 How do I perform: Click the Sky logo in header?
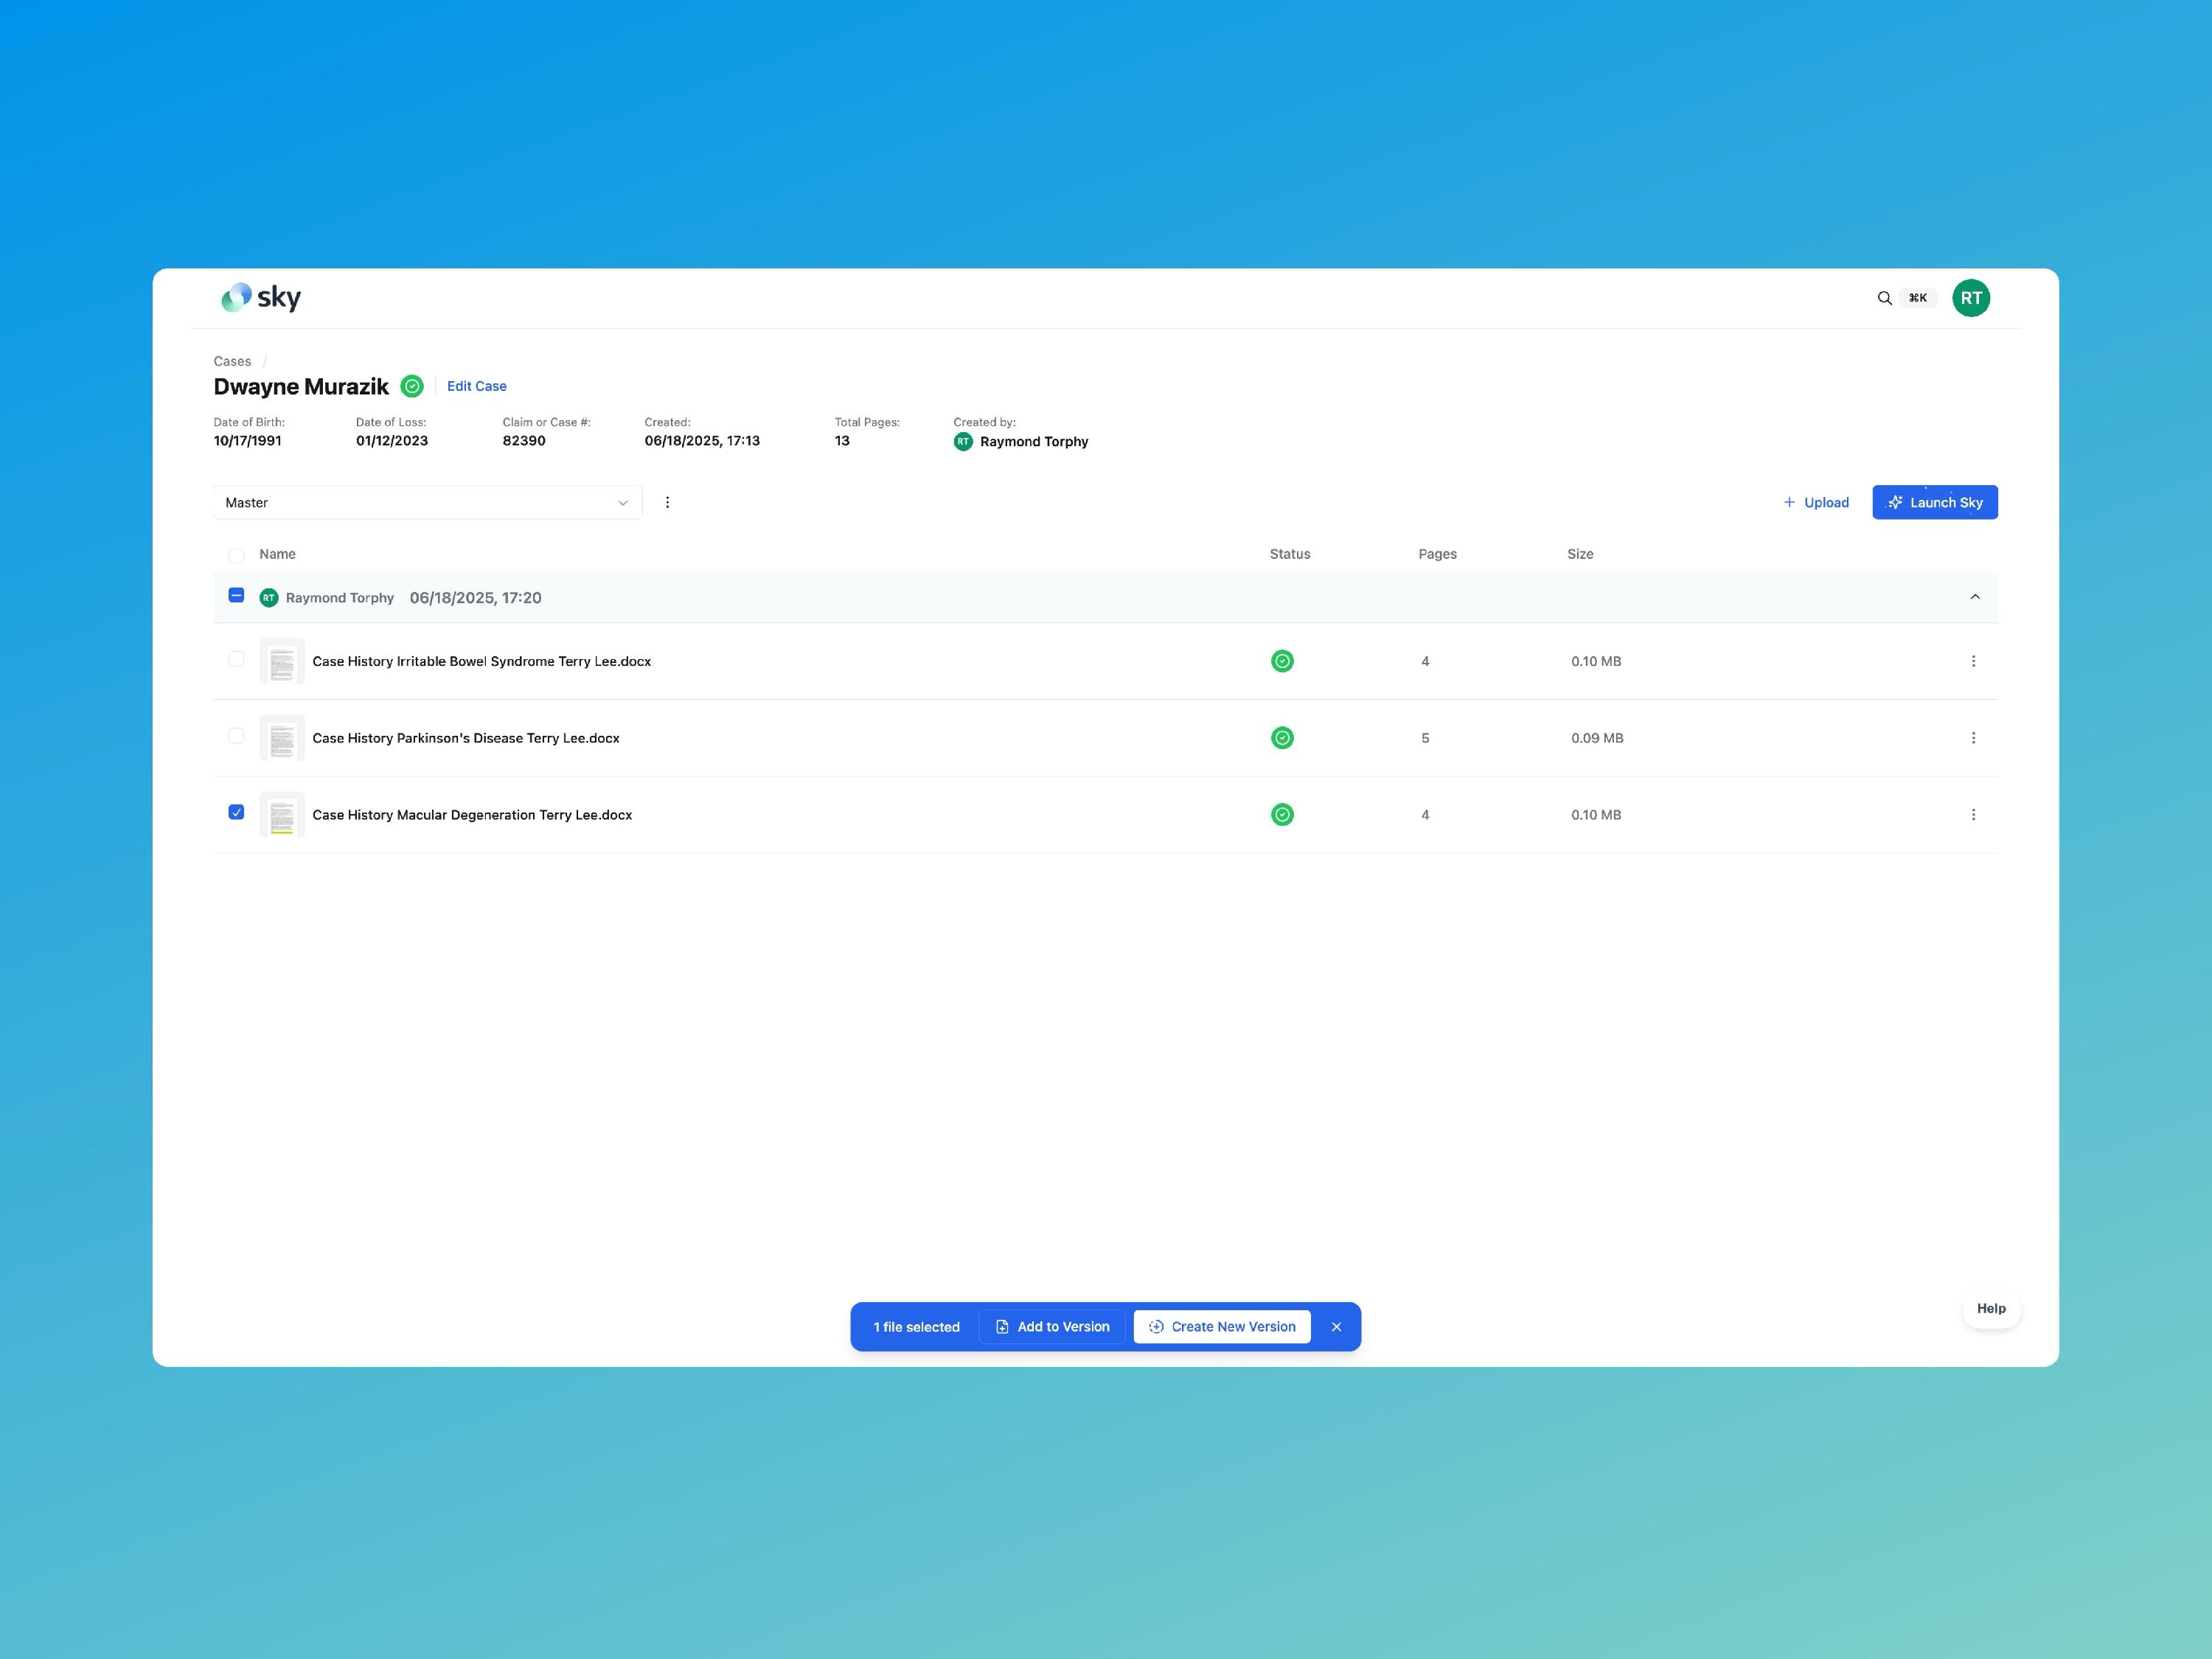click(x=260, y=297)
